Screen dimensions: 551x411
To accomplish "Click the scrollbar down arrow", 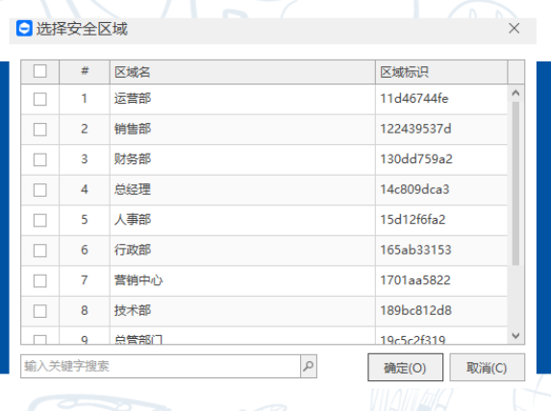I will coord(515,335).
